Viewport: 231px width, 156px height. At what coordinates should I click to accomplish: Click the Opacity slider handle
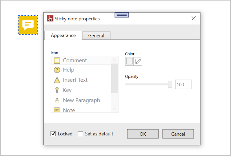tap(170, 84)
